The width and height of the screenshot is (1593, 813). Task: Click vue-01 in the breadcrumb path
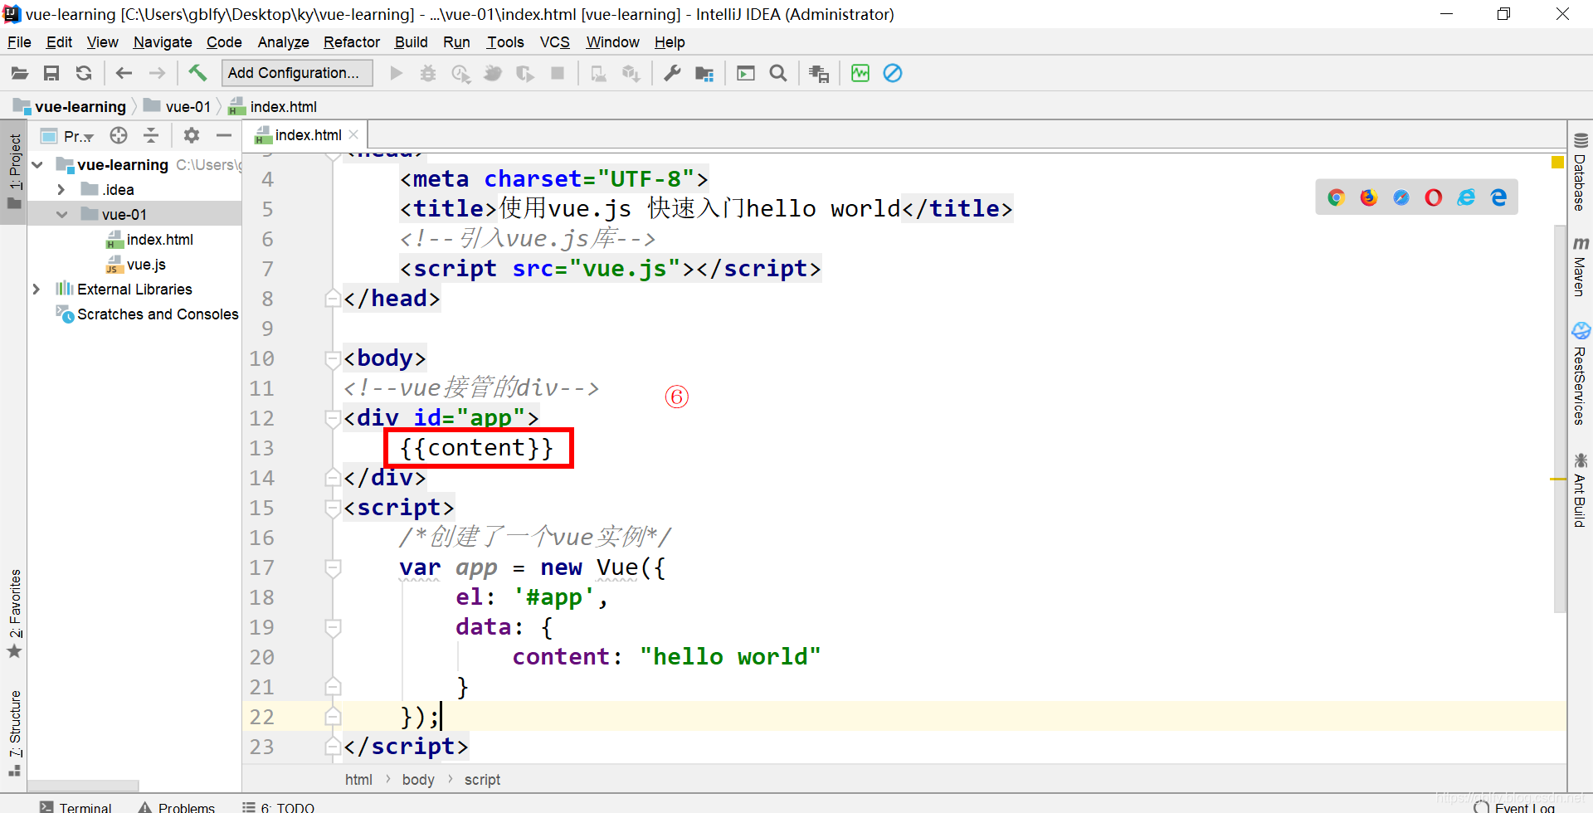pos(178,106)
